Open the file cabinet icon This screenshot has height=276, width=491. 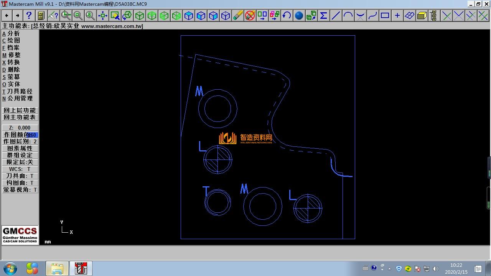(x=41, y=15)
